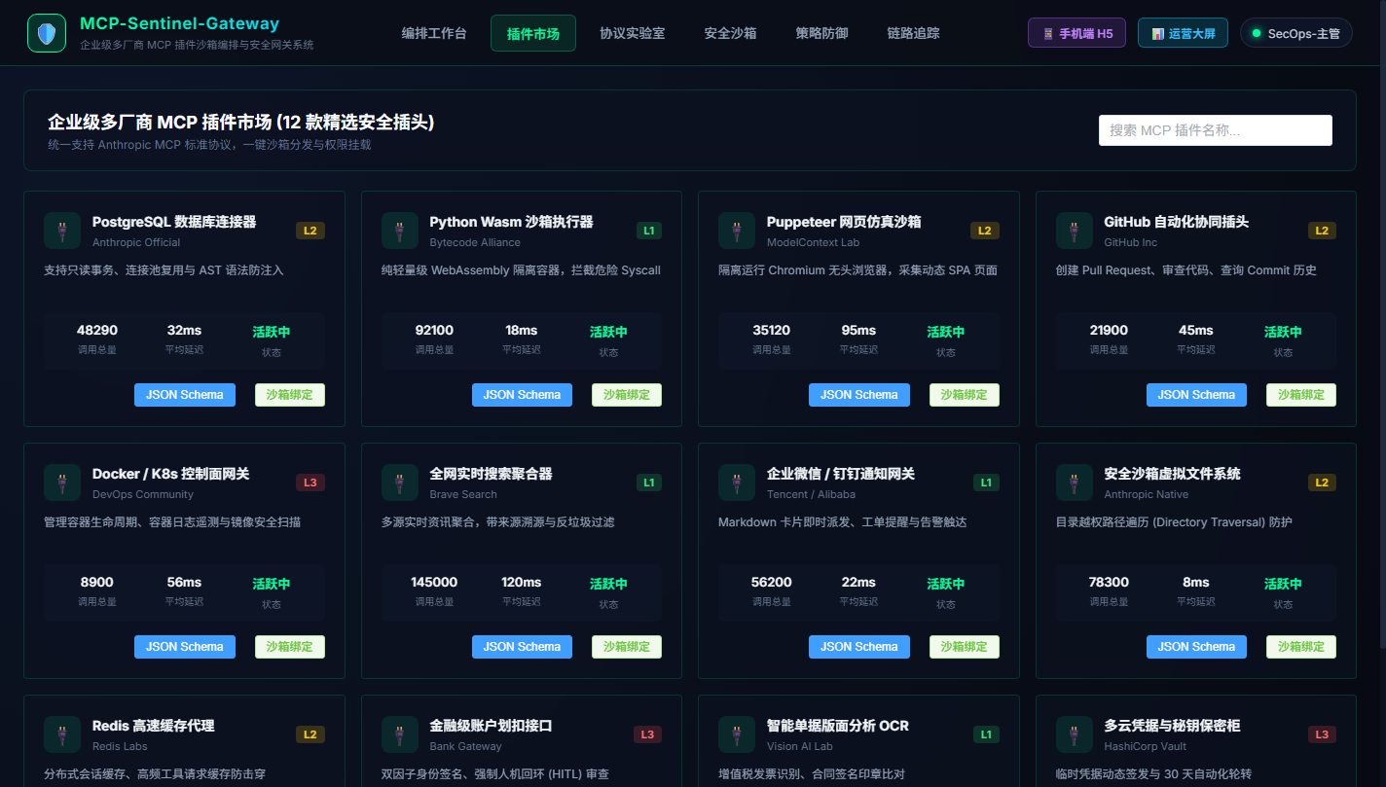1386x787 pixels.
Task: Click 沙箱绑定 on the PostgreSQL card
Action: [290, 395]
